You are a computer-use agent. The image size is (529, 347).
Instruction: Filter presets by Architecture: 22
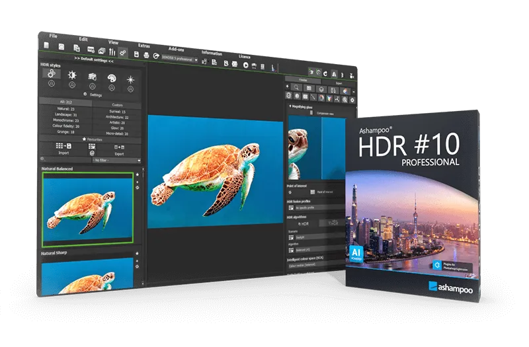pos(117,117)
